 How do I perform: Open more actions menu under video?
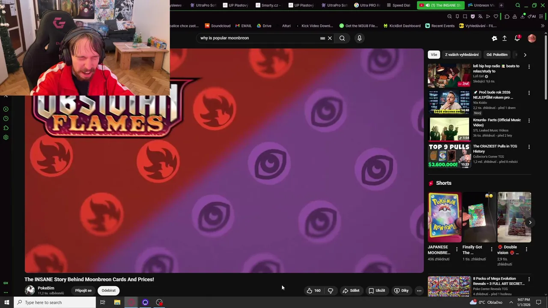click(419, 290)
